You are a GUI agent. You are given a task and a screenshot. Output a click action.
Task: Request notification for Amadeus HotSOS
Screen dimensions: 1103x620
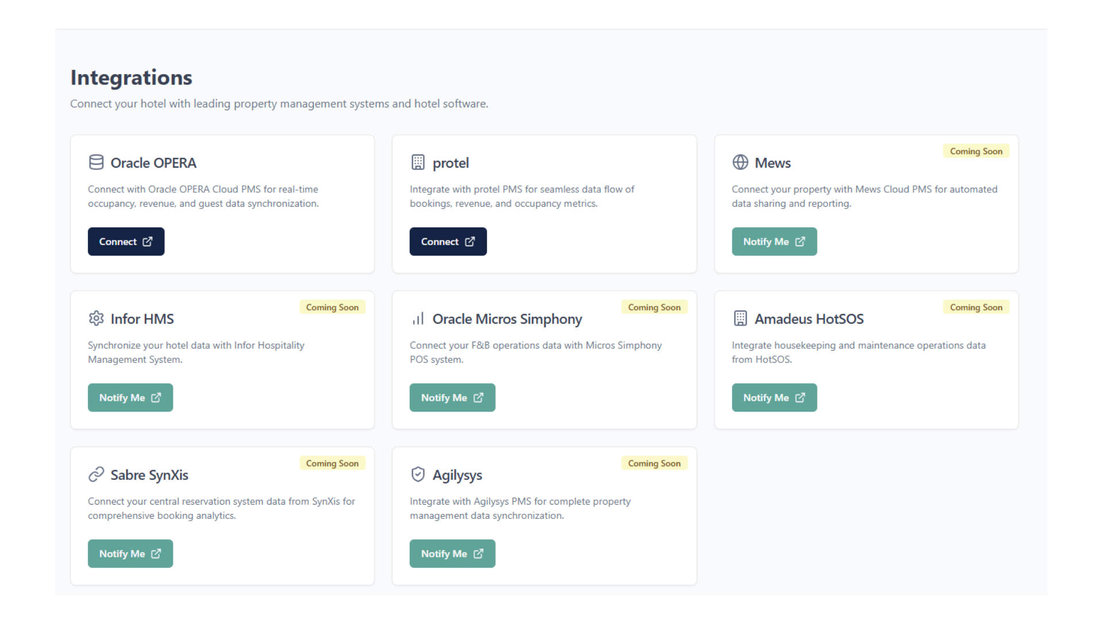pyautogui.click(x=774, y=397)
